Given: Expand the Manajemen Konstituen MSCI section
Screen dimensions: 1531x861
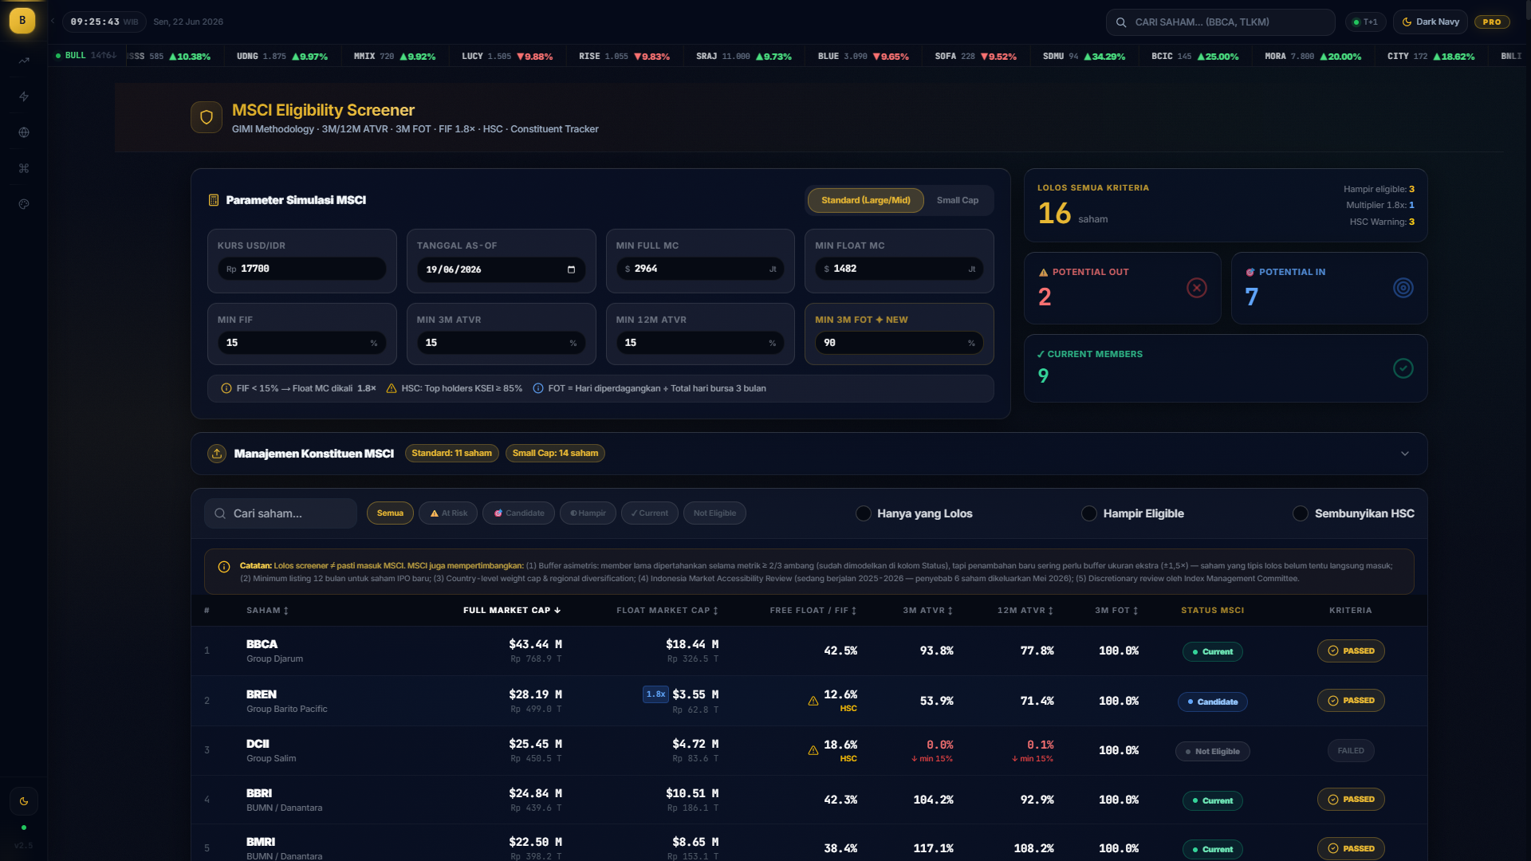Looking at the screenshot, I should (x=1405, y=454).
